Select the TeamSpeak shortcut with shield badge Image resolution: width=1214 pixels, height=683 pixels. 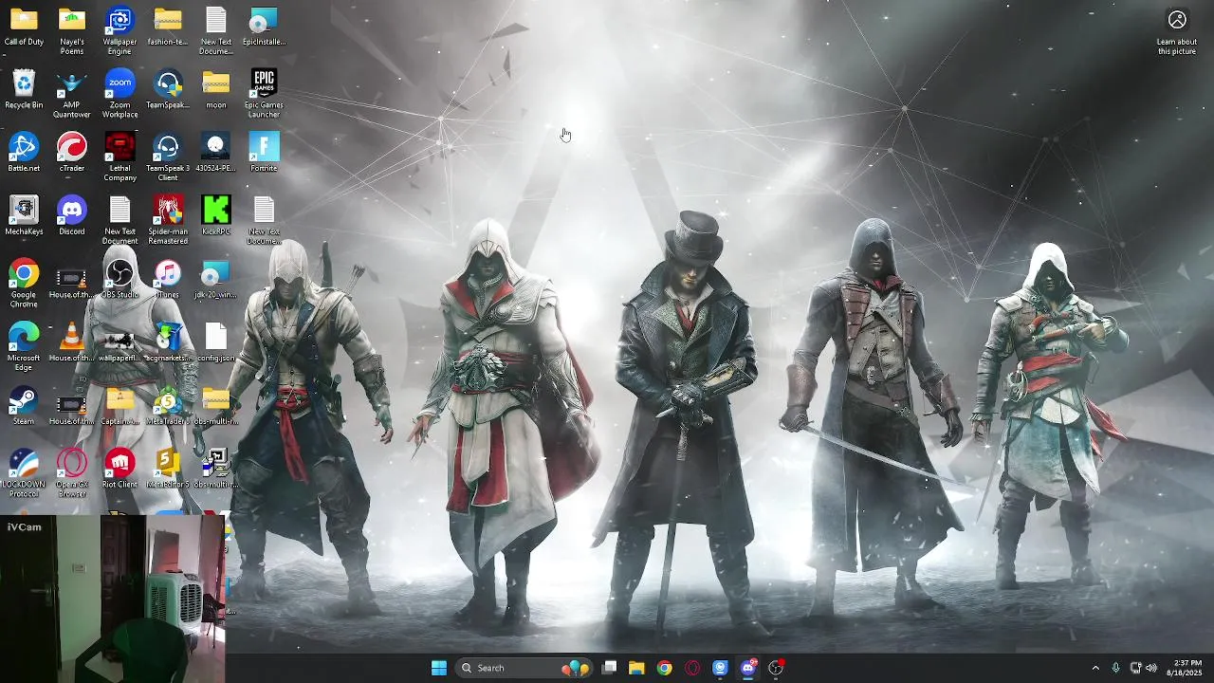pyautogui.click(x=168, y=90)
